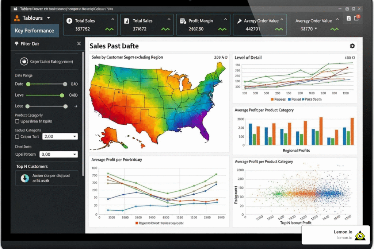
Task: Click the filter icon beside Filter Dat
Action: click(x=16, y=44)
